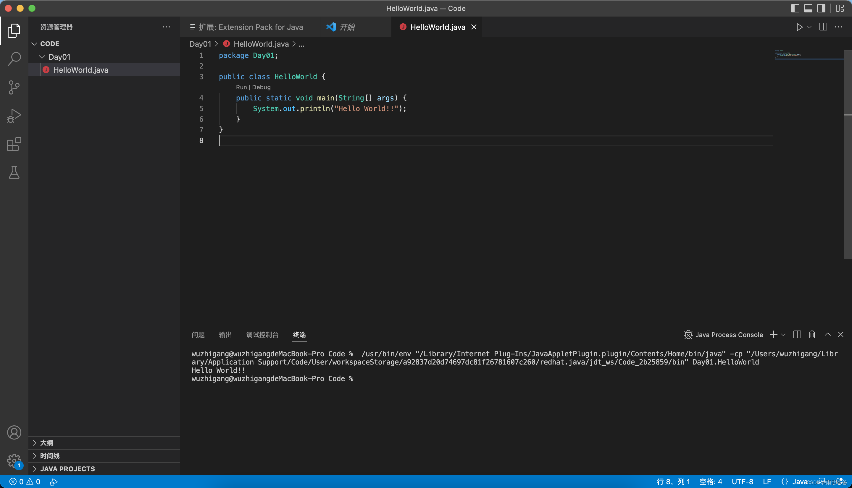Image resolution: width=852 pixels, height=488 pixels.
Task: Click the debug launch status bar icon
Action: (54, 482)
